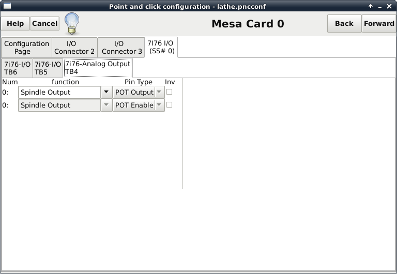The image size is (397, 274).
Task: Open the I/O Connector 3 tab
Action: 122,48
